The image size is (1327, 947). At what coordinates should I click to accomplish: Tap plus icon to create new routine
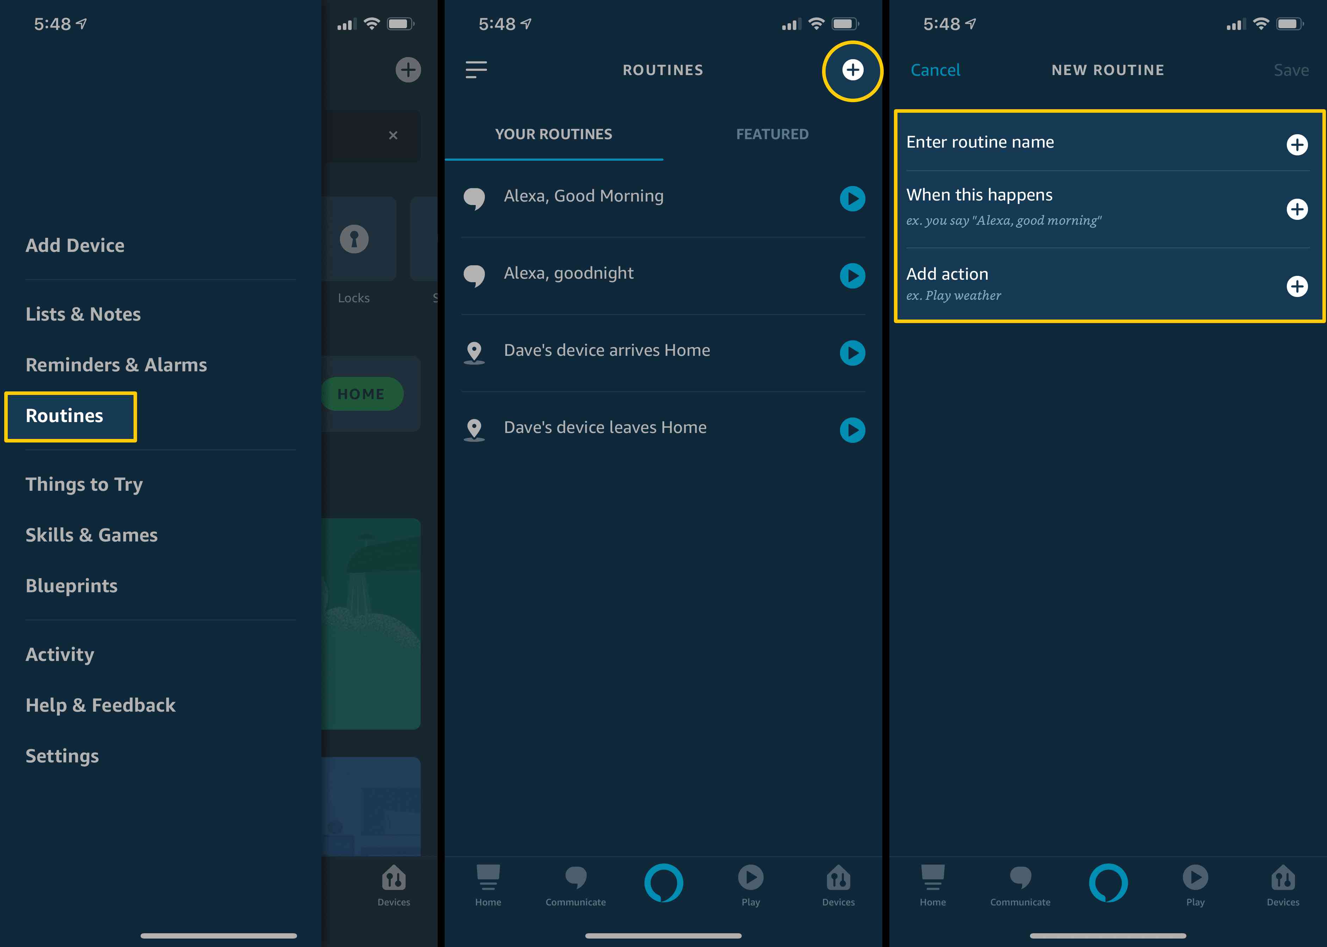click(x=852, y=70)
